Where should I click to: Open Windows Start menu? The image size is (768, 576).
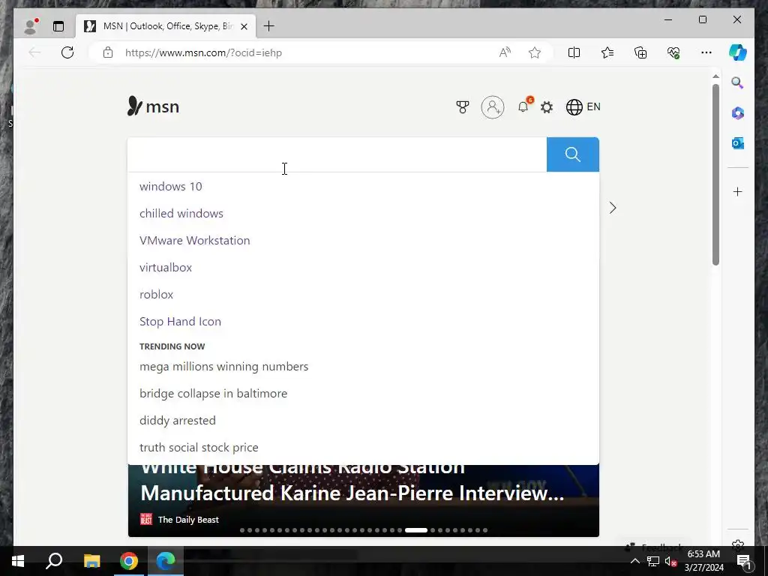point(18,561)
